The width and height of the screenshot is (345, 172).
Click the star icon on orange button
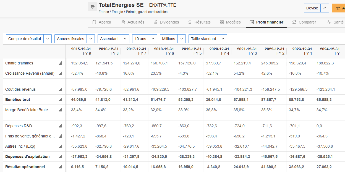(338, 8)
